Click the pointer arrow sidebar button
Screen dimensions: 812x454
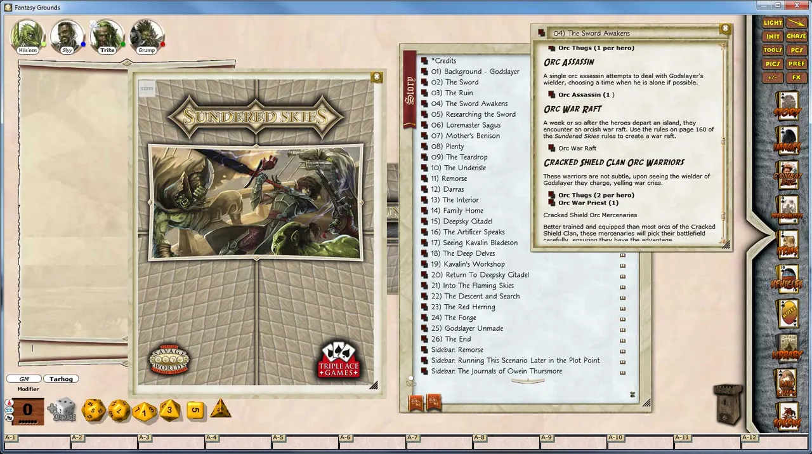796,23
